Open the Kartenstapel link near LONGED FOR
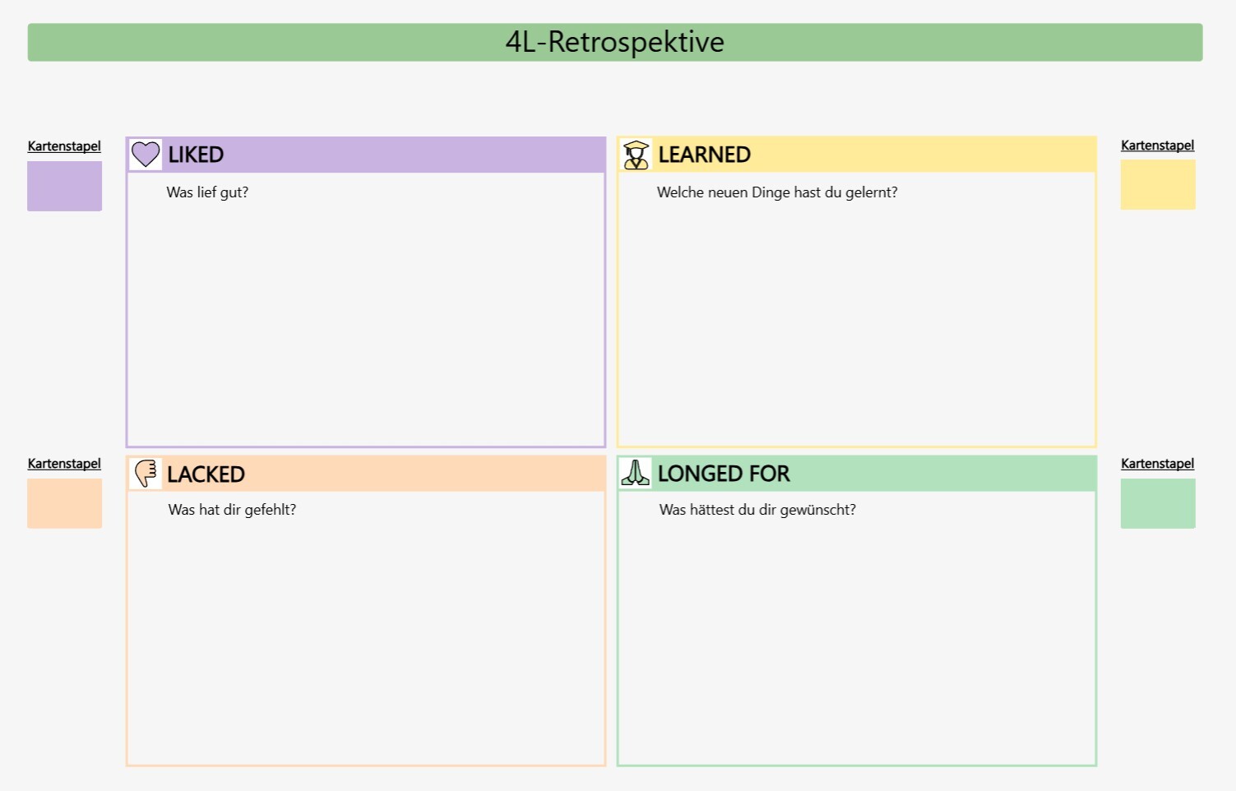 pos(1157,464)
